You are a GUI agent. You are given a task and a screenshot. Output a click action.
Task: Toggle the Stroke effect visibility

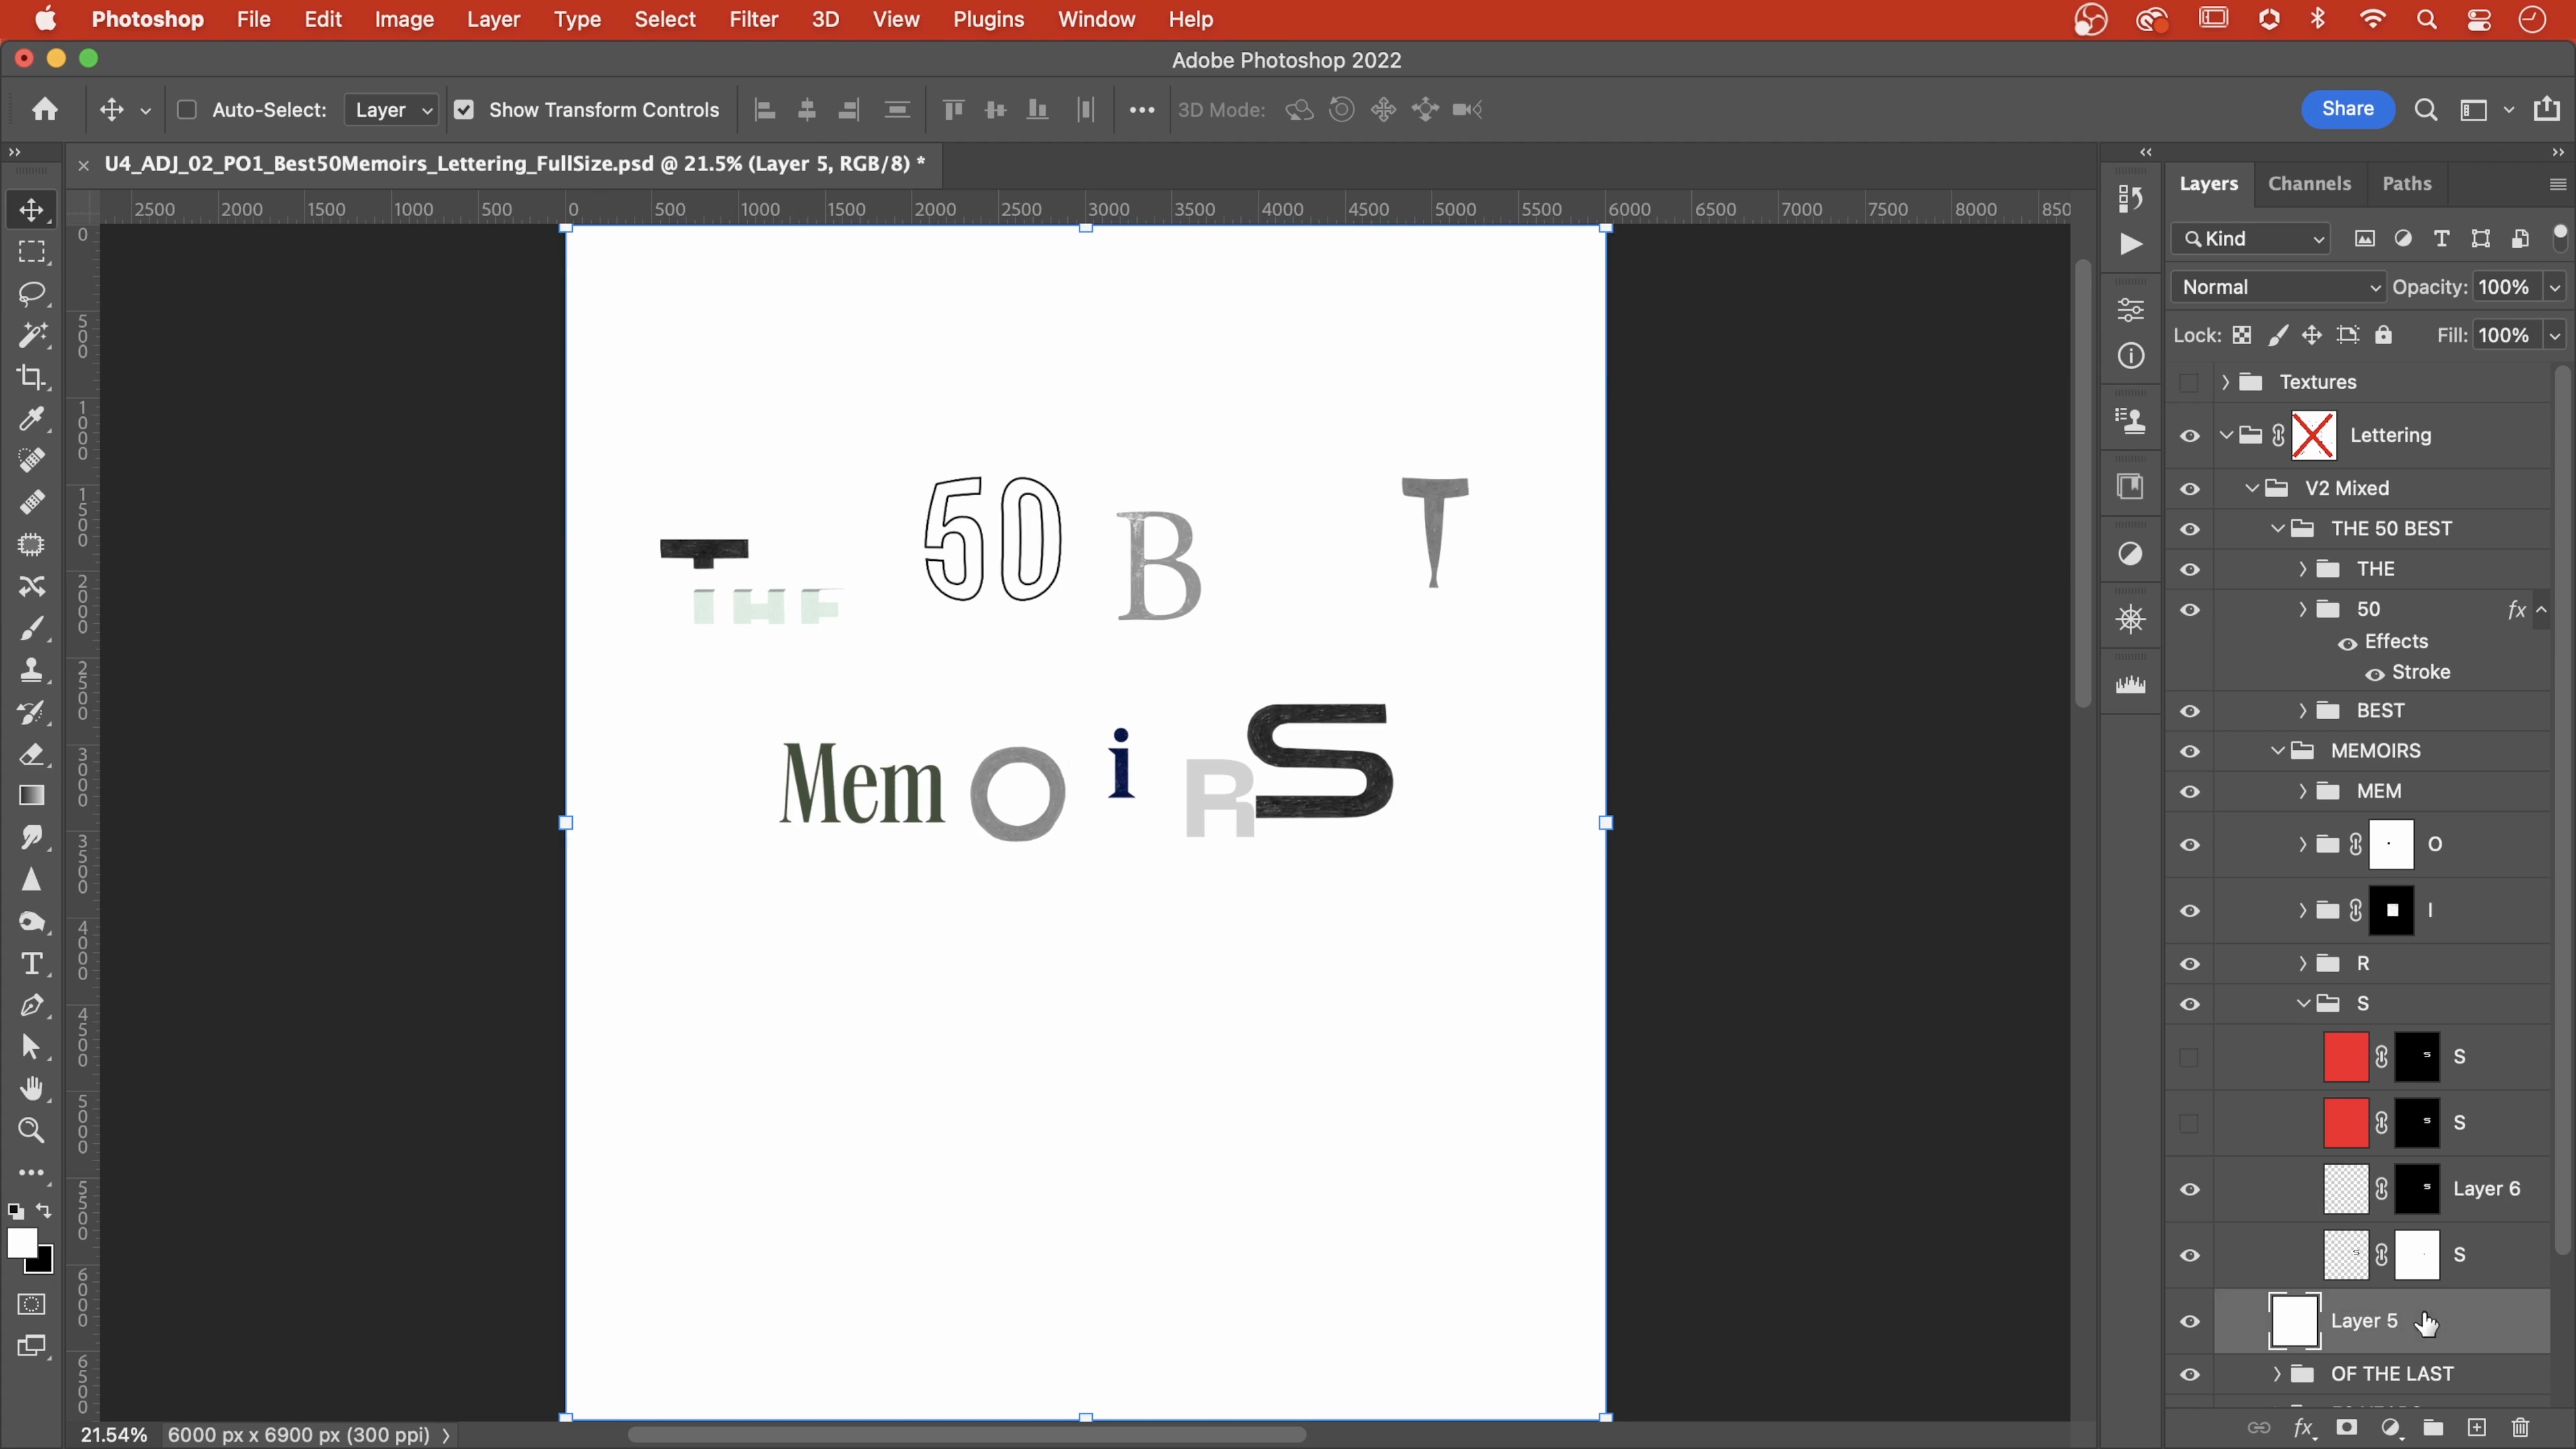click(2375, 674)
